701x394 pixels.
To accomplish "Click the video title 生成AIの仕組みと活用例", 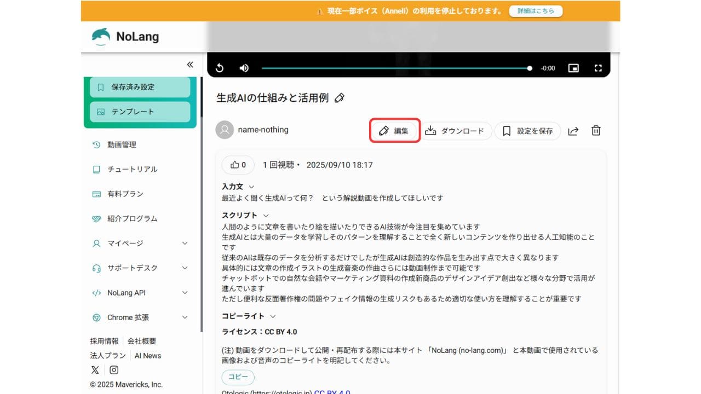I will pyautogui.click(x=273, y=98).
